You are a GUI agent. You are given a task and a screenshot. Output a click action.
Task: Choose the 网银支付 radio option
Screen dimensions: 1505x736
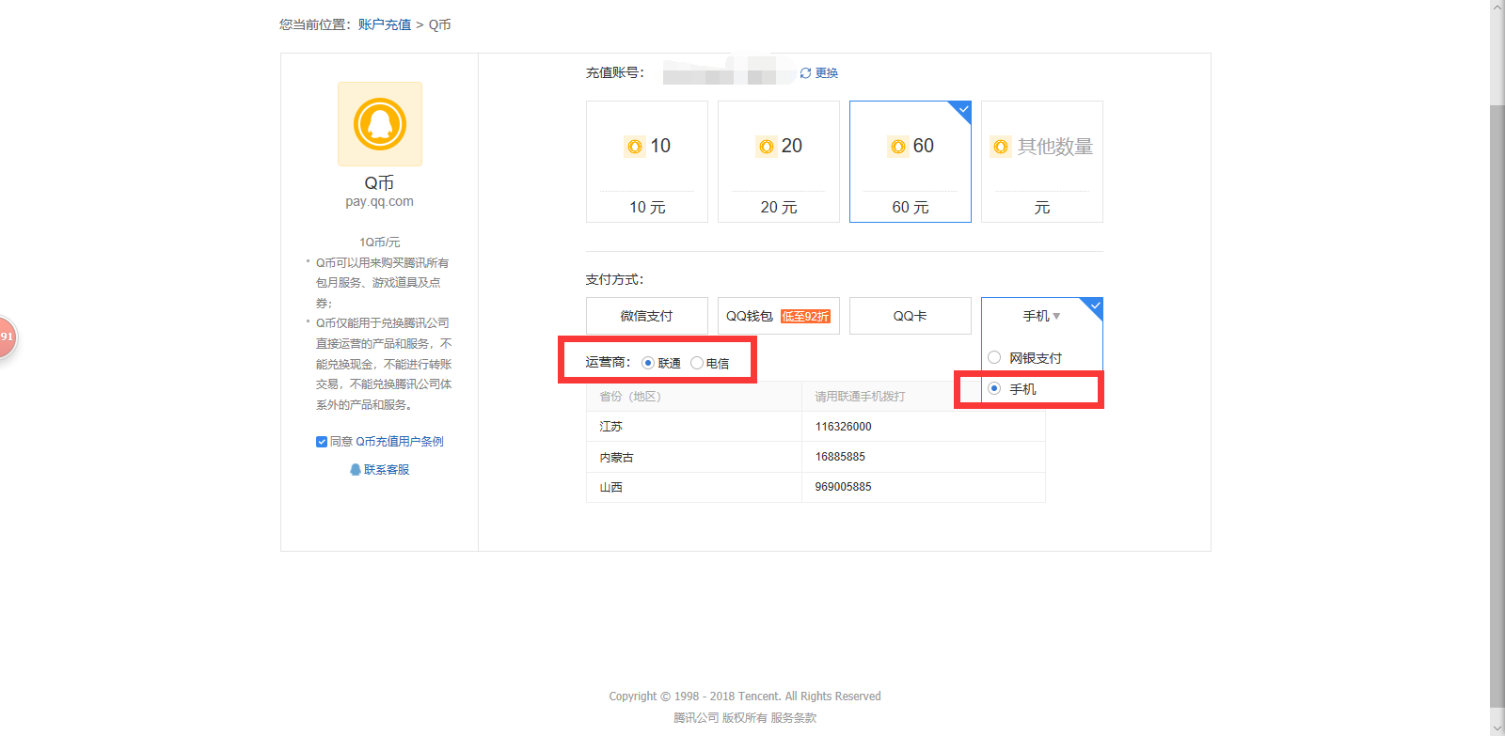click(x=994, y=357)
